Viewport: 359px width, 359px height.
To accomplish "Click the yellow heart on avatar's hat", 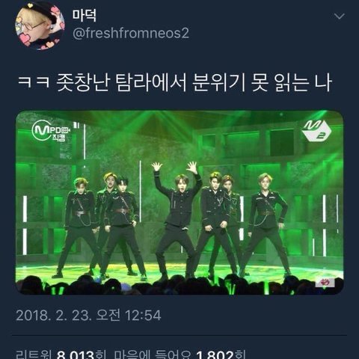I will tap(30, 5).
